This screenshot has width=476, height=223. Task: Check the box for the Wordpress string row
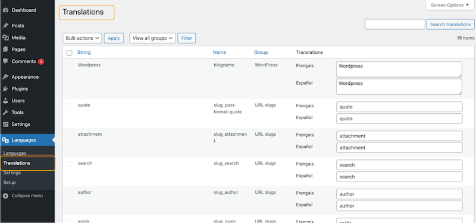[69, 65]
